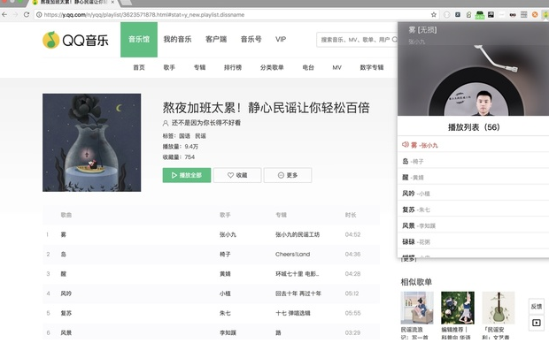Click the 播放列表 (56) header in popup

474,127
